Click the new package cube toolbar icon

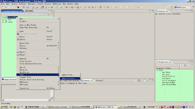pos(18,7)
